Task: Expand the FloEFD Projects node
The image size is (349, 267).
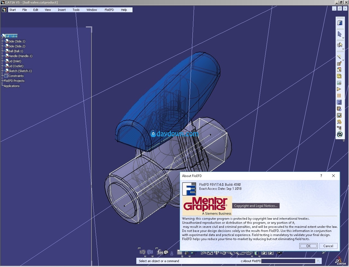Action: tap(2, 81)
